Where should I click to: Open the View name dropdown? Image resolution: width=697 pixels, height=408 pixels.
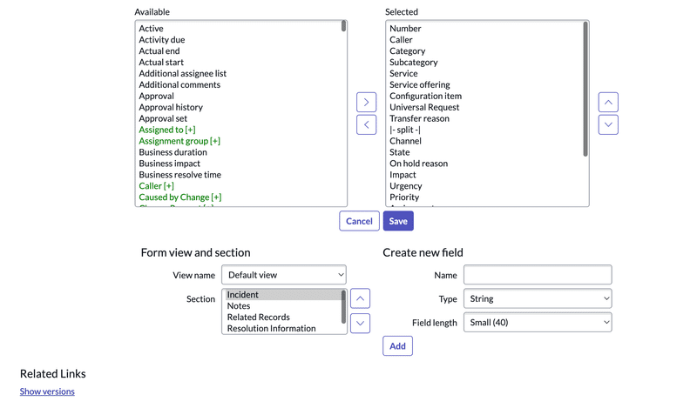click(x=284, y=275)
